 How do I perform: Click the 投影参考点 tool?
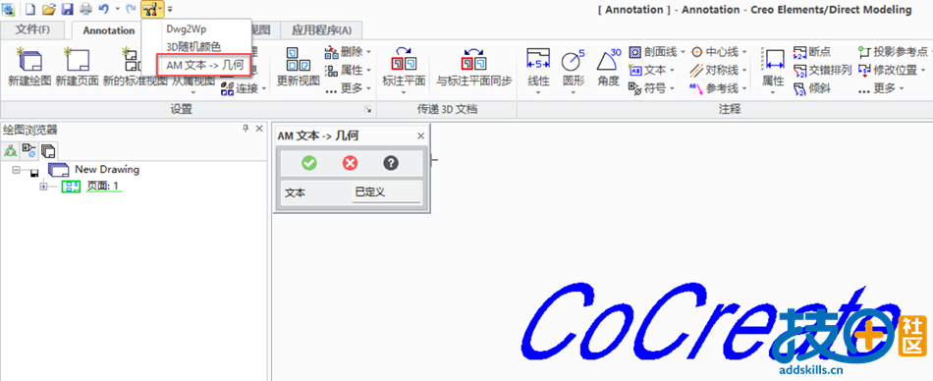point(893,52)
